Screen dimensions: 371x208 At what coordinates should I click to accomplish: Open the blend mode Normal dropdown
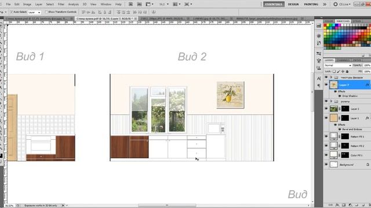pos(338,65)
